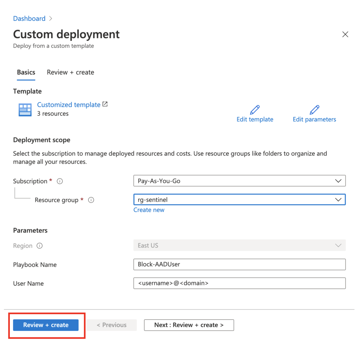The image size is (360, 344).
Task: Click Next : Review + create button
Action: pyautogui.click(x=189, y=325)
